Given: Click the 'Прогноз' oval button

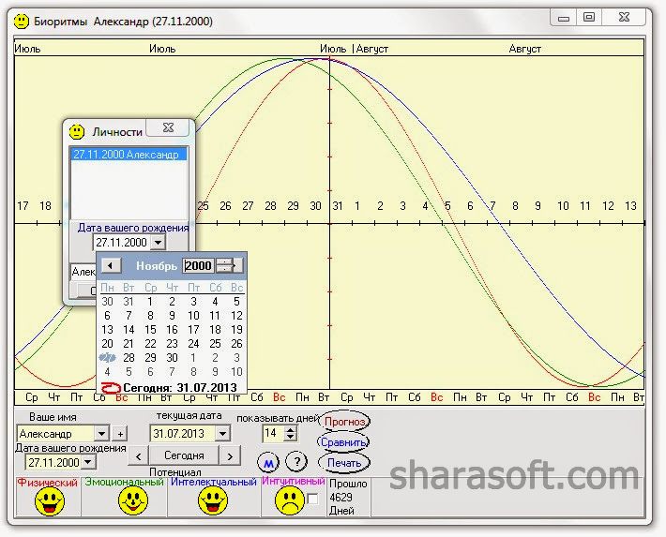Looking at the screenshot, I should pyautogui.click(x=344, y=422).
